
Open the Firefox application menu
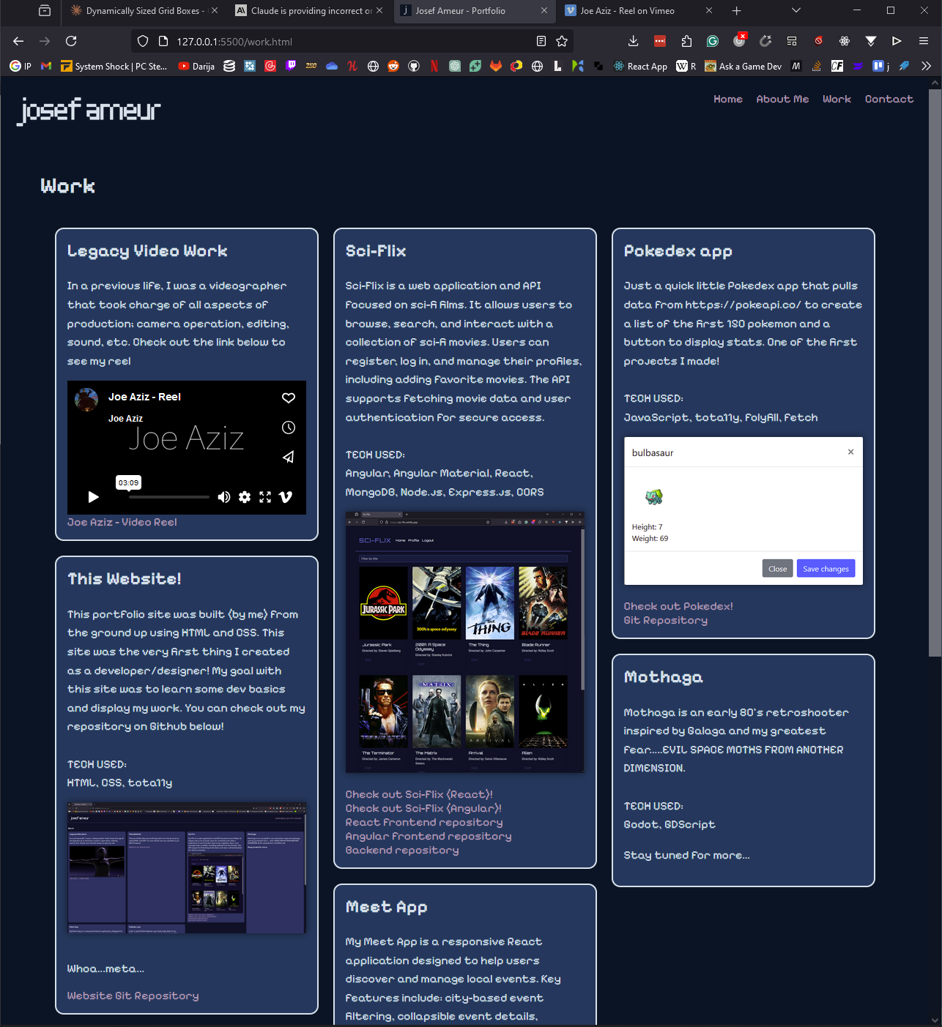tap(924, 42)
